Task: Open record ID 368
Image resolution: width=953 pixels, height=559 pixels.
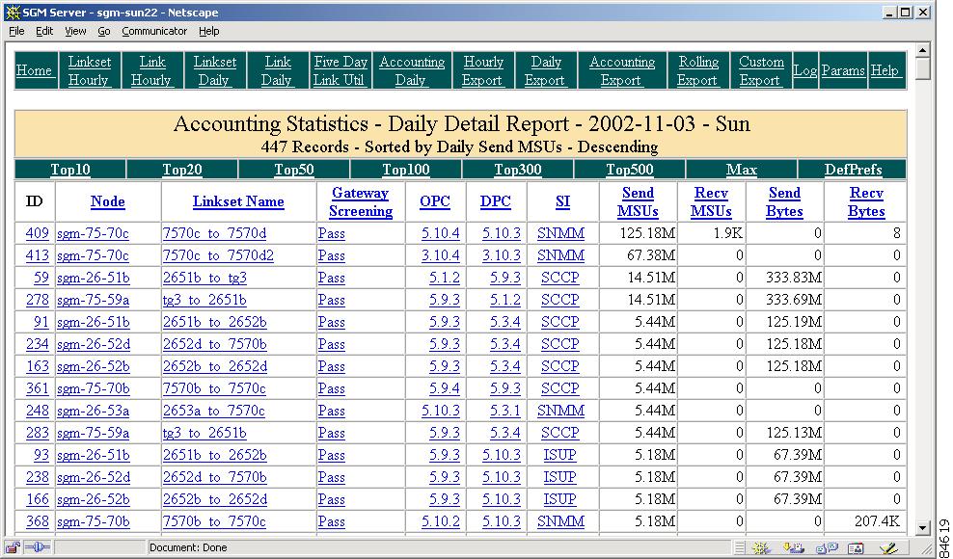Action: pos(37,521)
